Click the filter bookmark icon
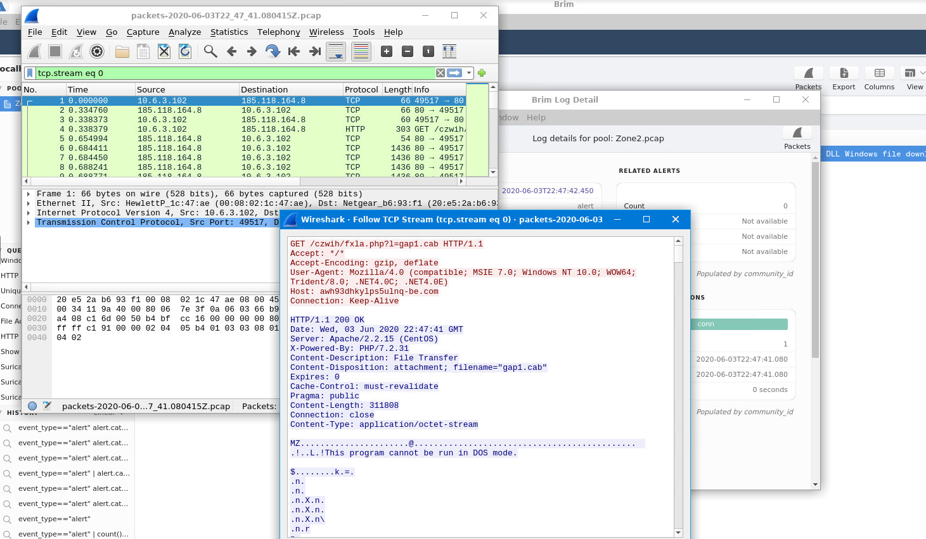The width and height of the screenshot is (926, 539). pyautogui.click(x=30, y=73)
